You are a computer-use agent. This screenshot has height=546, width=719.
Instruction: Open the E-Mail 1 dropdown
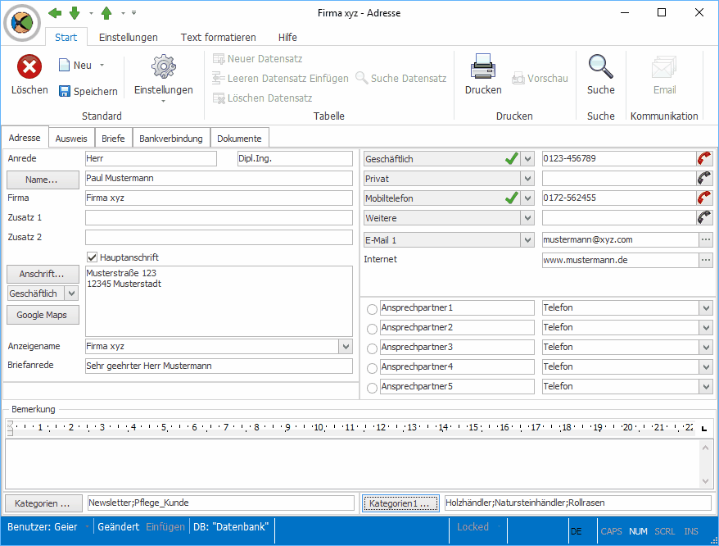point(527,240)
